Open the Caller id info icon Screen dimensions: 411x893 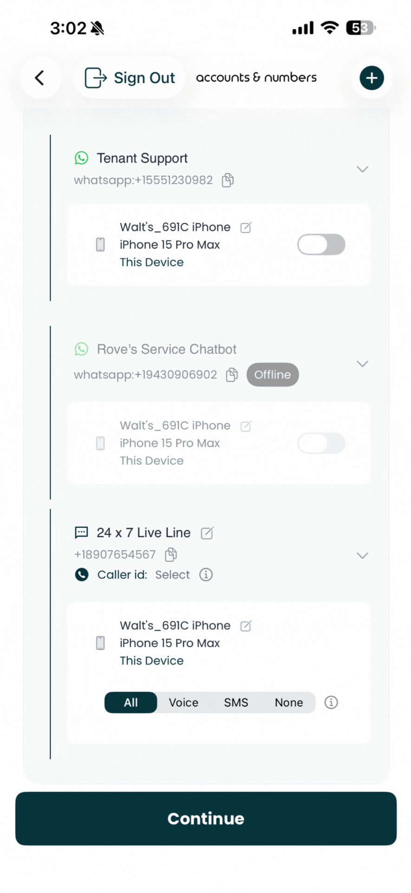pos(206,575)
